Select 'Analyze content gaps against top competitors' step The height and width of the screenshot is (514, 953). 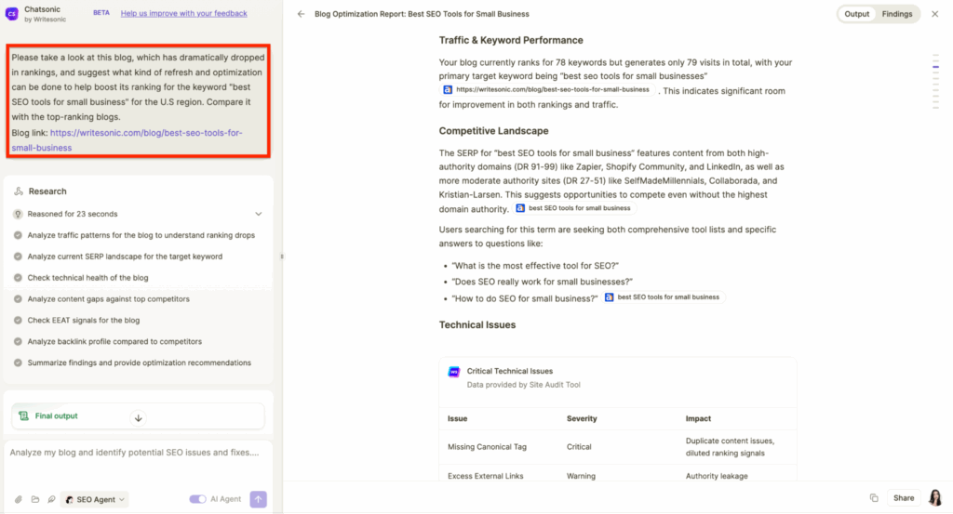click(x=108, y=298)
